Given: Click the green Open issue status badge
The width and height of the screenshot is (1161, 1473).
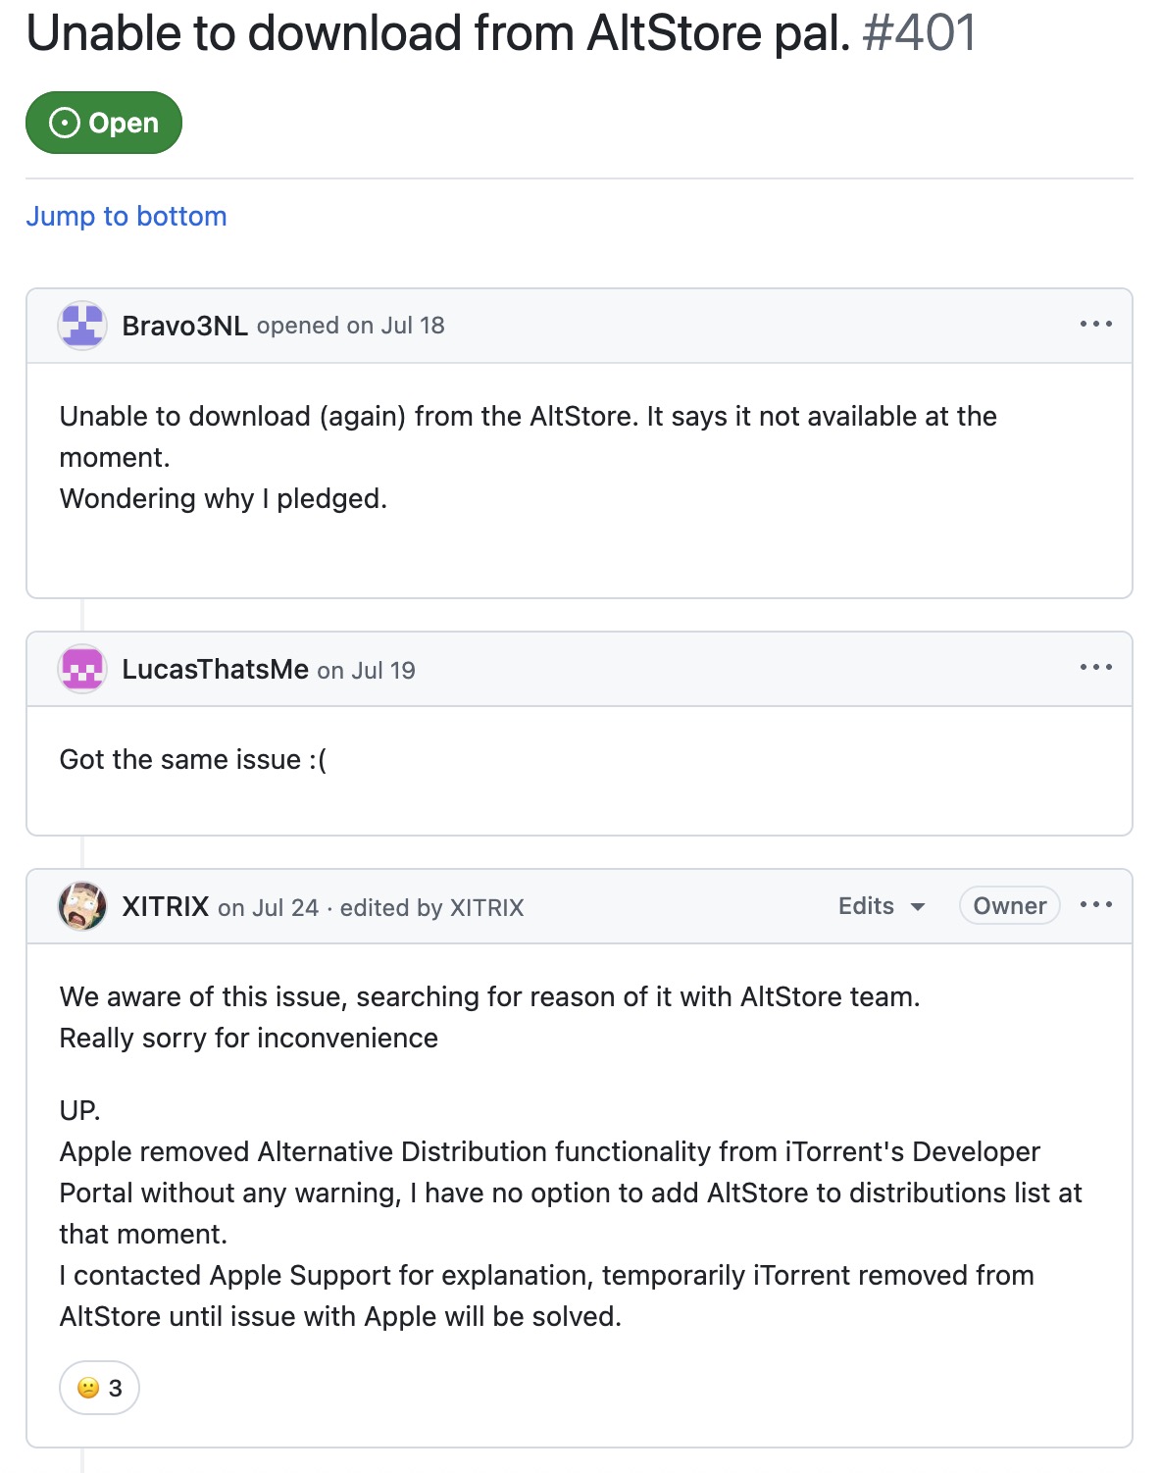Looking at the screenshot, I should coord(104,123).
